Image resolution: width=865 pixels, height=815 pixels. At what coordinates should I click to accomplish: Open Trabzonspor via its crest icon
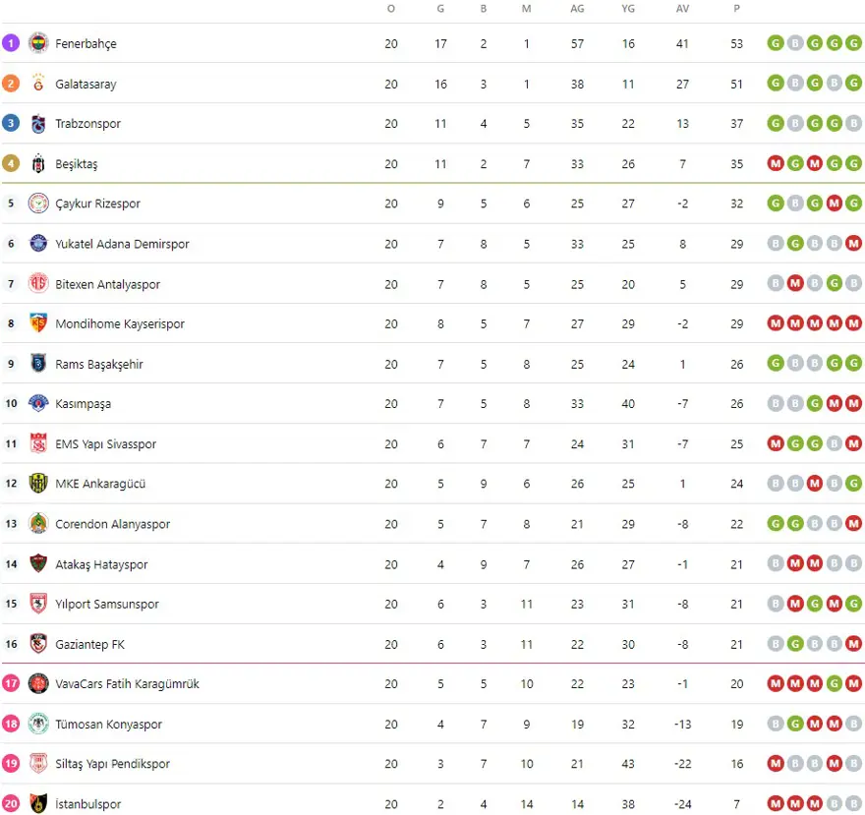tap(38, 124)
